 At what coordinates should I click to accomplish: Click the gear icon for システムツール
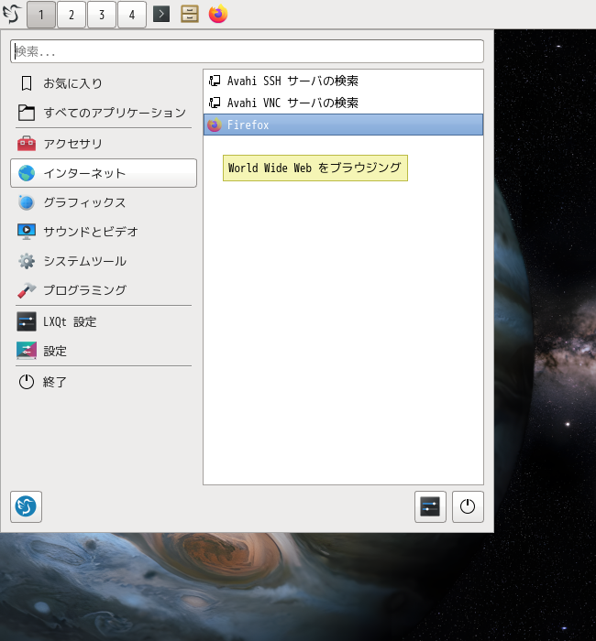coord(27,261)
